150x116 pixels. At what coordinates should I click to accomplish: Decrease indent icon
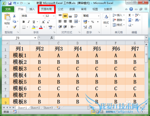click(x=60, y=27)
